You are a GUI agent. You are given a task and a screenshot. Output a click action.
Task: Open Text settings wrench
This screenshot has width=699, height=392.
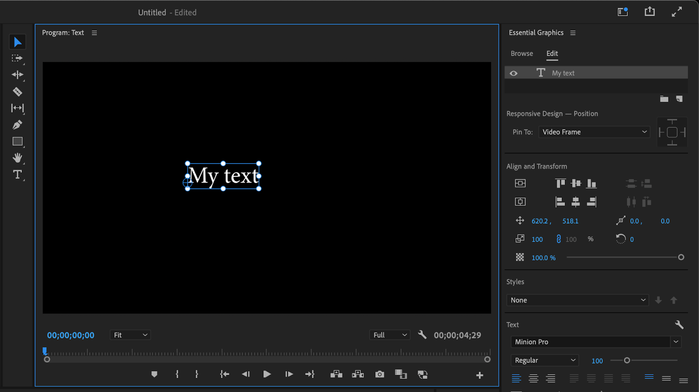(679, 324)
